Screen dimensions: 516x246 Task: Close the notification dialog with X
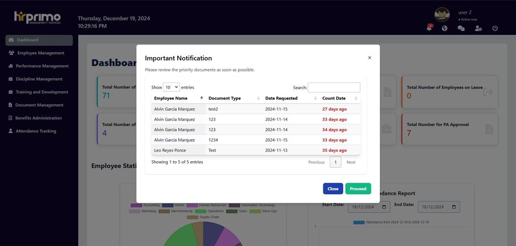point(369,58)
